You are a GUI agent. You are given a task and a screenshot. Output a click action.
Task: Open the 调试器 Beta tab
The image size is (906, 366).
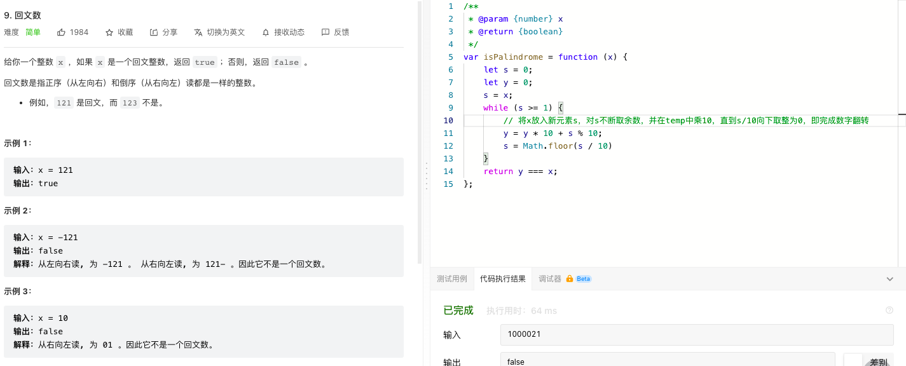click(x=565, y=278)
